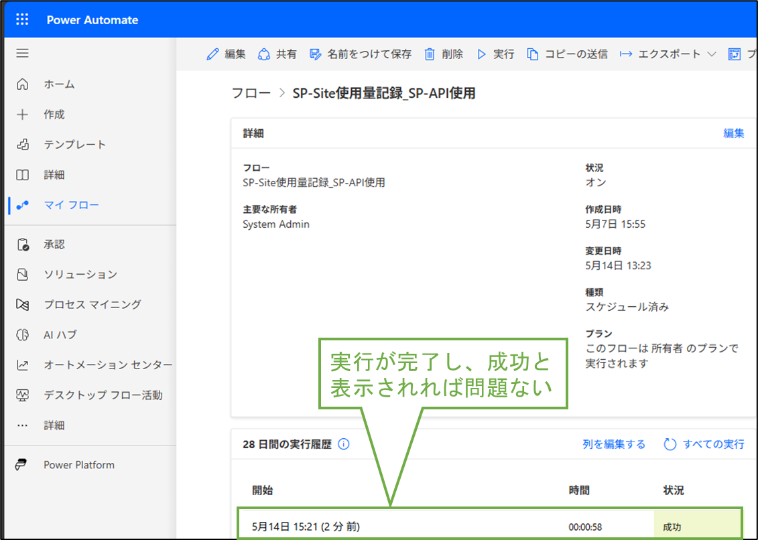Click the 5月14日 13:23 modified date
758x540 pixels.
[x=619, y=266]
